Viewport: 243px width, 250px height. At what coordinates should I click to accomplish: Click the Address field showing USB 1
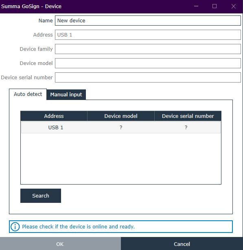coord(148,35)
